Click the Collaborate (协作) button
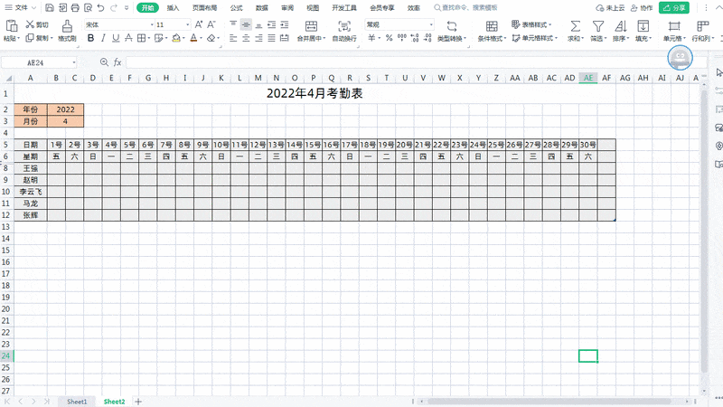Image resolution: width=723 pixels, height=407 pixels. pyautogui.click(x=642, y=8)
